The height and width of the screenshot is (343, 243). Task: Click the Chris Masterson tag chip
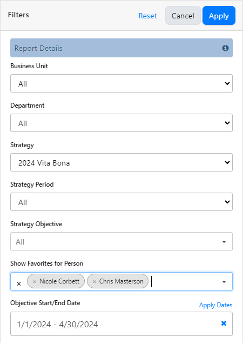(x=118, y=281)
